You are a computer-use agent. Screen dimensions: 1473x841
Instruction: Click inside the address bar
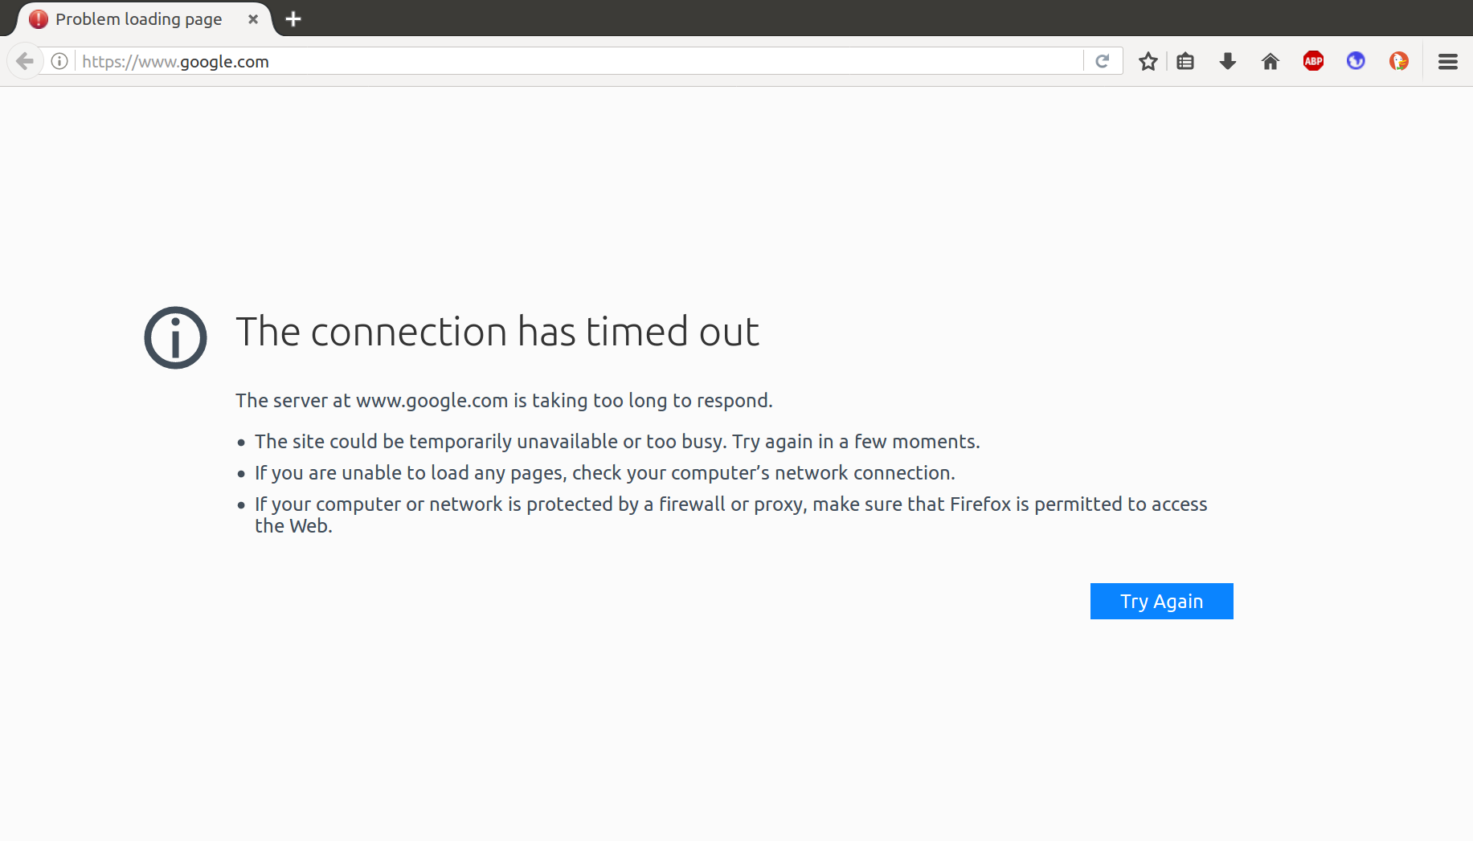[x=563, y=61]
